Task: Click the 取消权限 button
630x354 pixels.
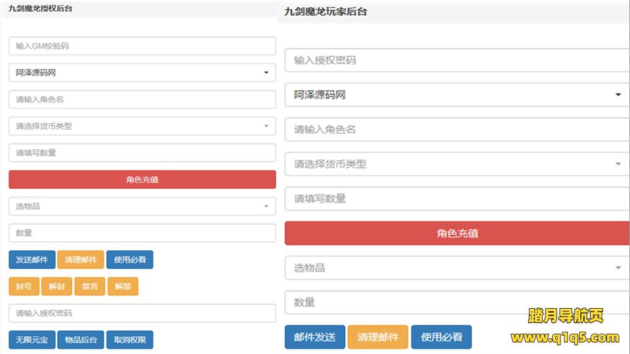Action: pos(130,340)
